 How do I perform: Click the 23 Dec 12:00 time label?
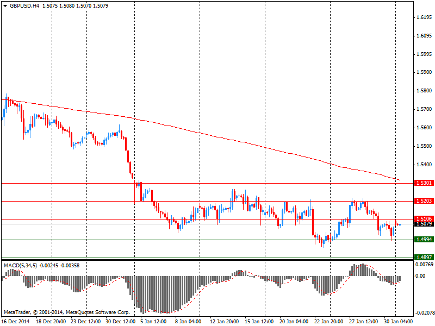[86, 322]
